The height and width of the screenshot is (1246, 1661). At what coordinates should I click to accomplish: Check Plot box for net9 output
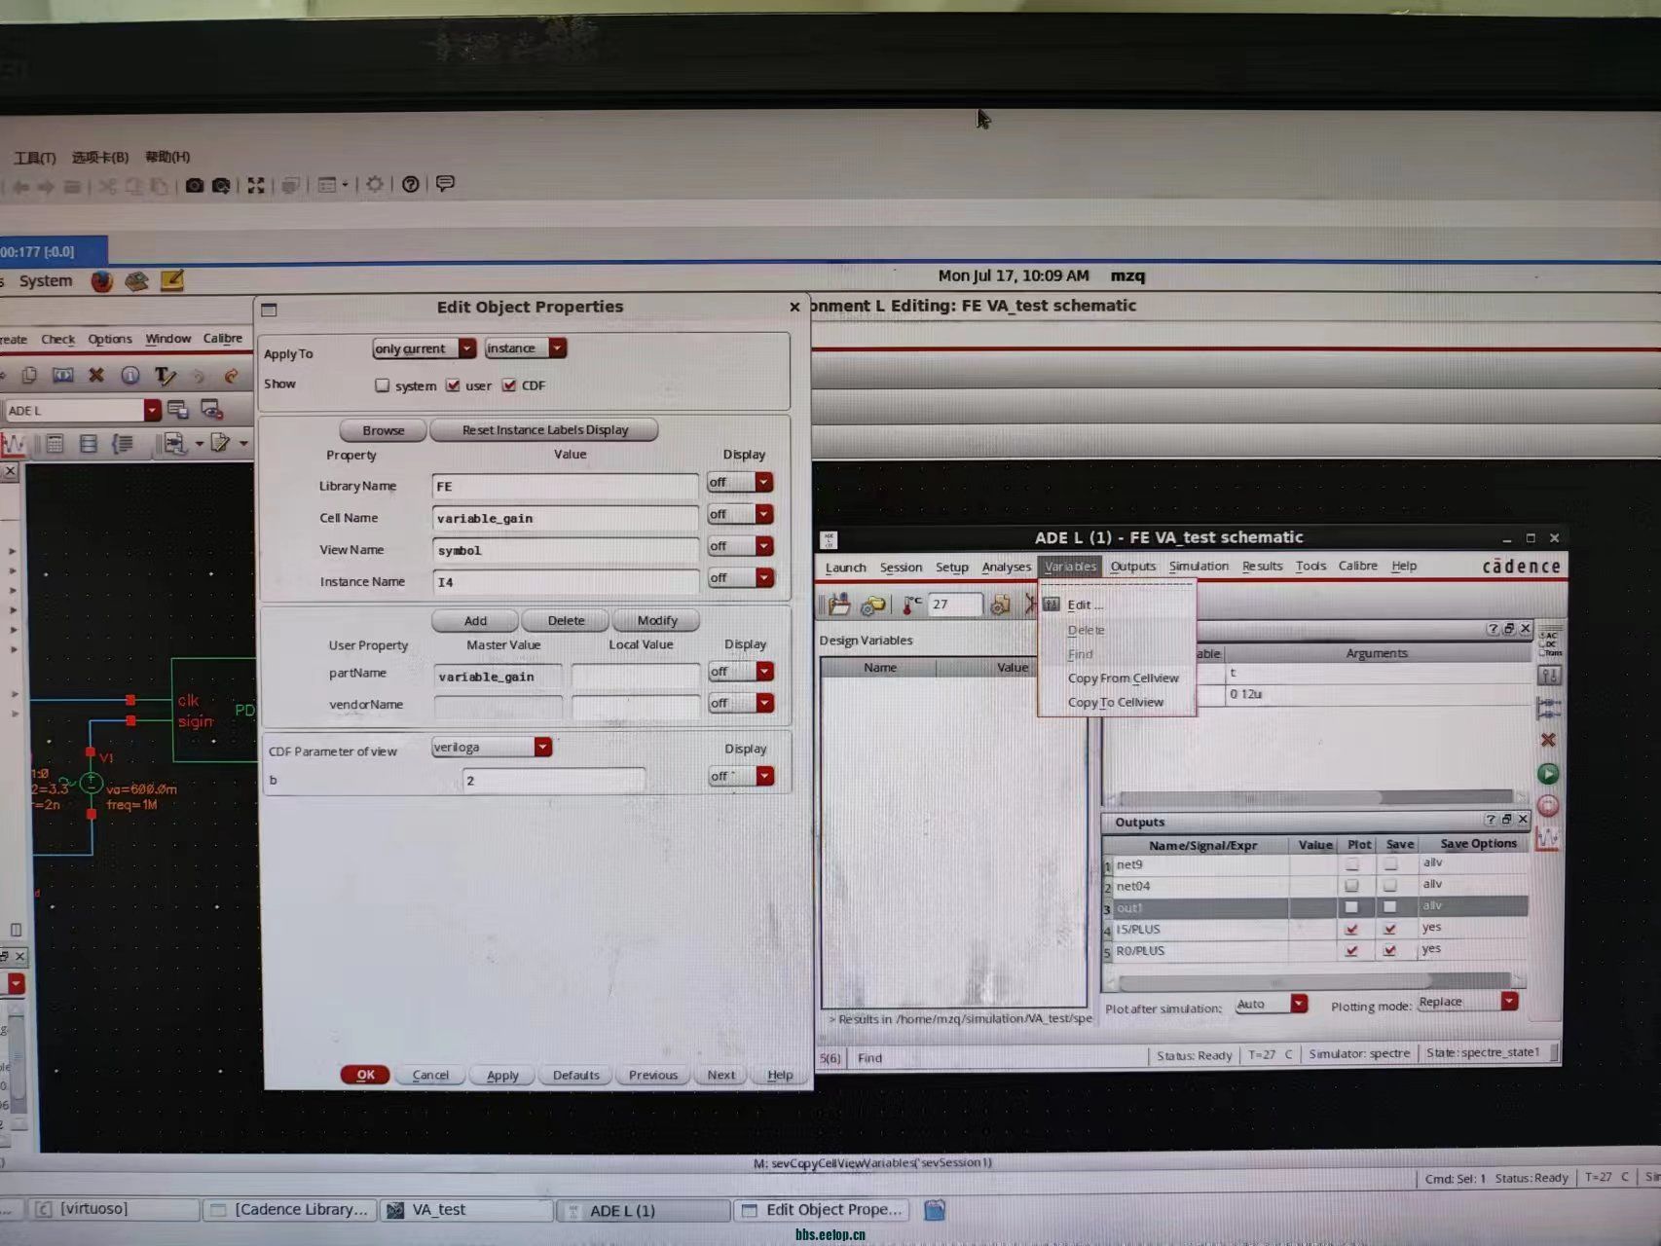(1351, 864)
